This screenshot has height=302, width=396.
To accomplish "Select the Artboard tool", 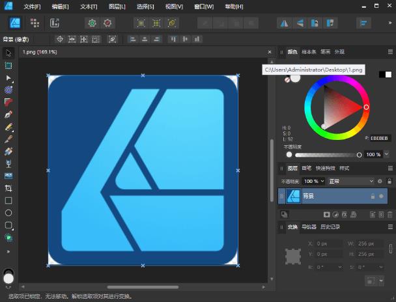I will 8,65.
